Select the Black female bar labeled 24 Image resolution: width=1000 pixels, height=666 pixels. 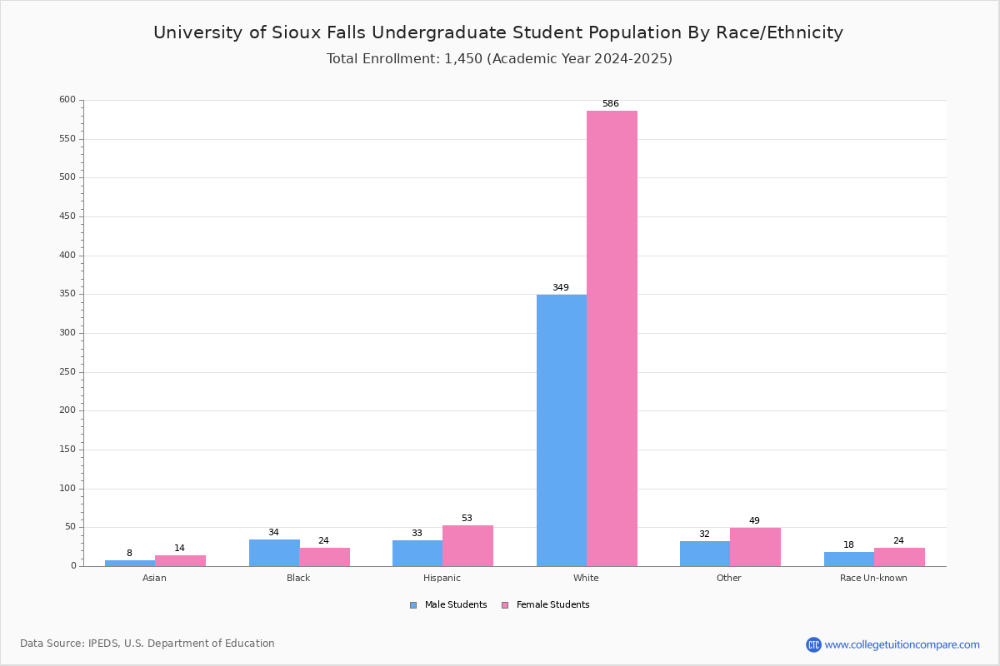[325, 557]
